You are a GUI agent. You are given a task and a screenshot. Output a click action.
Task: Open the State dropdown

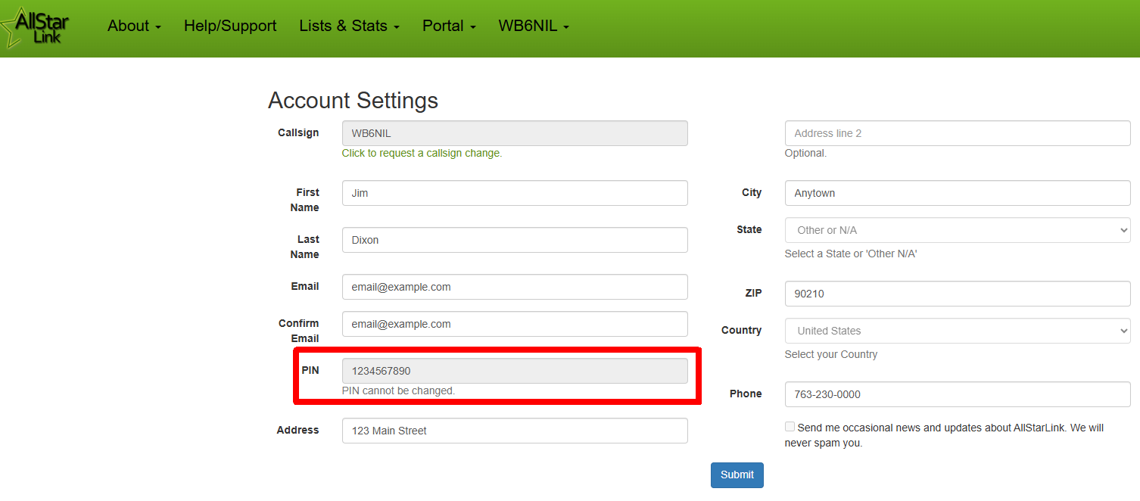958,230
